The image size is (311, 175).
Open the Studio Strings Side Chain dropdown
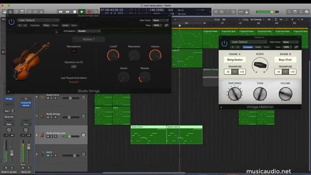pyautogui.click(x=160, y=20)
